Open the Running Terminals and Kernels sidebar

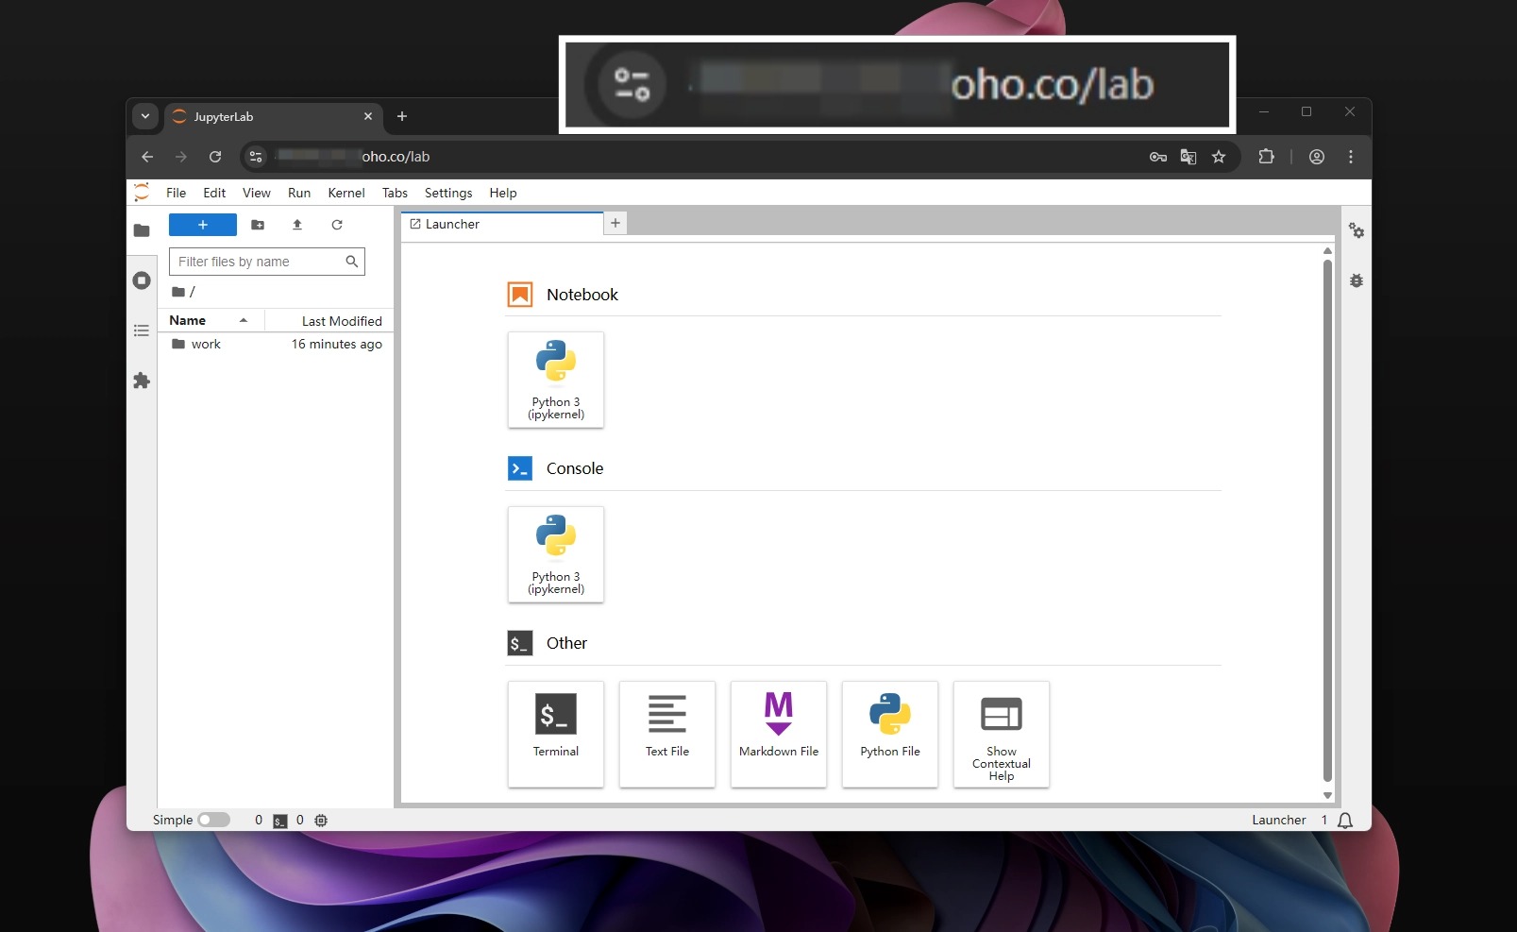(142, 280)
